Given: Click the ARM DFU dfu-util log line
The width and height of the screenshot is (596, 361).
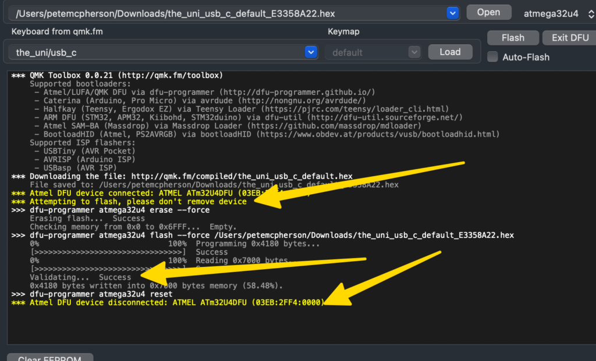Looking at the screenshot, I should coord(248,117).
